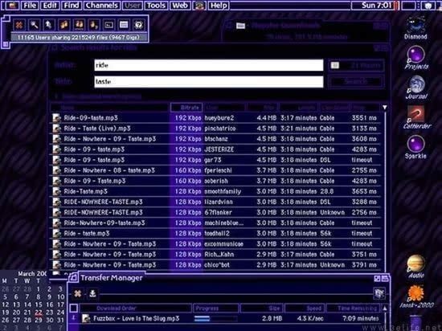Tick the checkbox beside Download Order header

click(x=74, y=308)
